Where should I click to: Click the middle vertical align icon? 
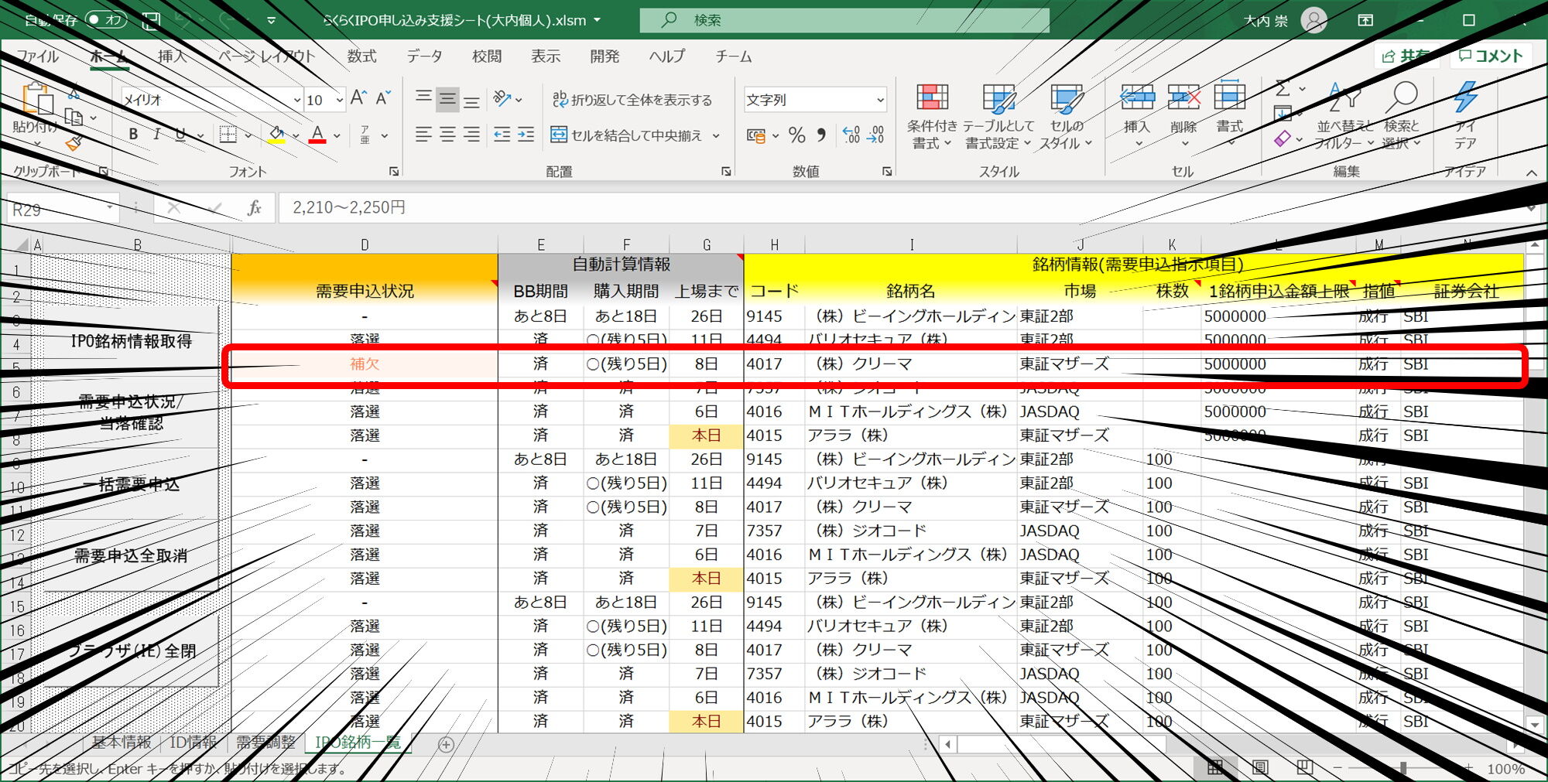pyautogui.click(x=447, y=99)
